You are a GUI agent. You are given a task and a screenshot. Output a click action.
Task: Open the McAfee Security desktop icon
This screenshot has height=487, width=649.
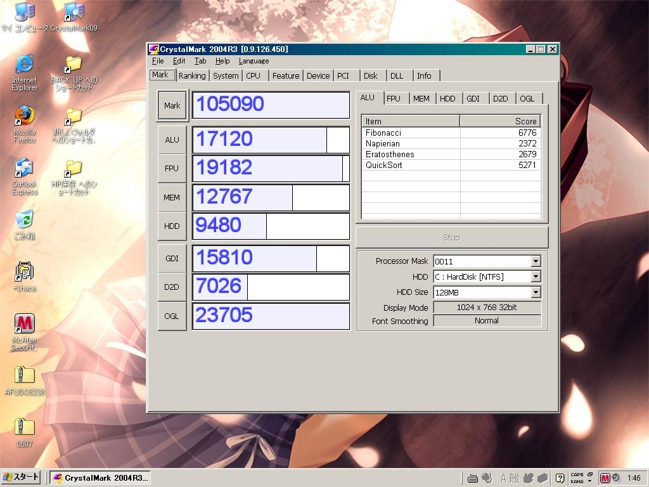point(24,325)
